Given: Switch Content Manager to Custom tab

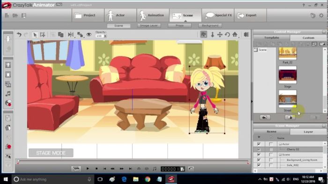Looking at the screenshot, I should [308, 38].
